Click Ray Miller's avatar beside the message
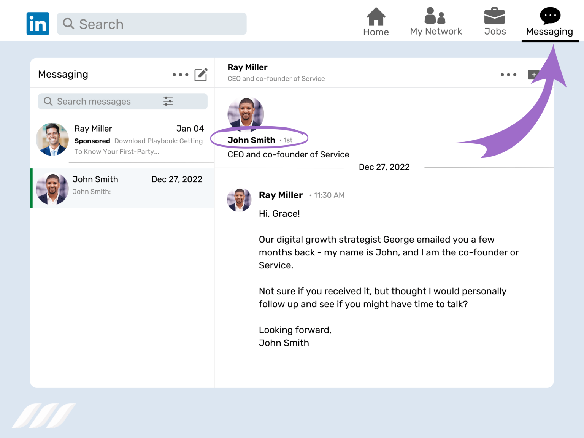The image size is (584, 438). [x=239, y=199]
